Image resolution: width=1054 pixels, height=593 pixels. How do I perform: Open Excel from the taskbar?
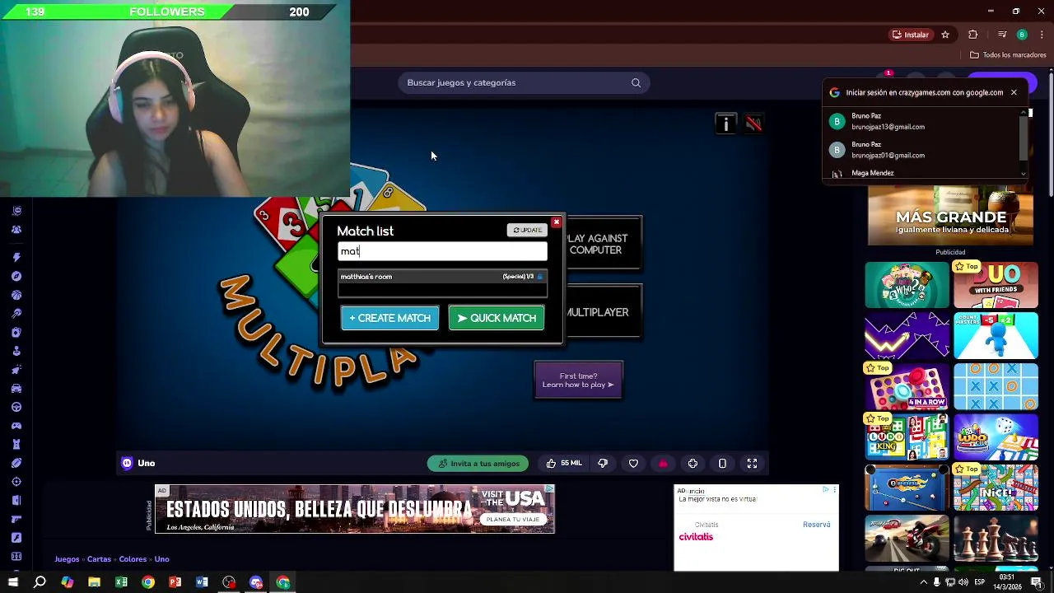click(121, 582)
